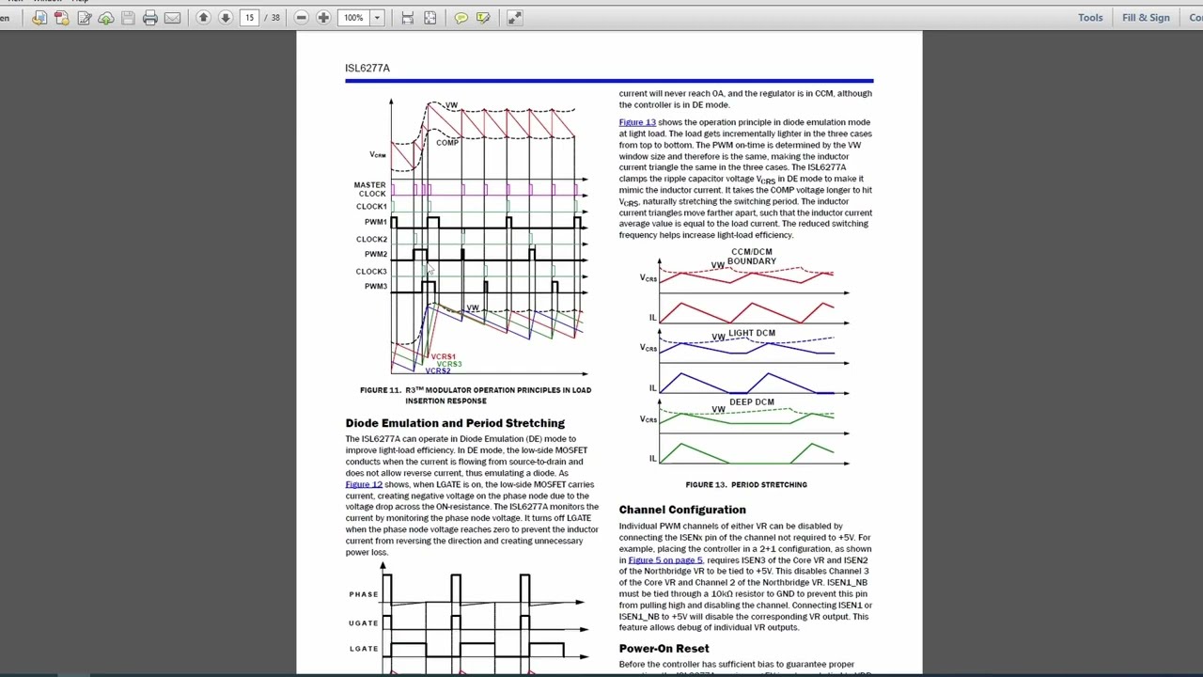The width and height of the screenshot is (1203, 677).
Task: Click the LGATE waveform label
Action: pos(364,649)
